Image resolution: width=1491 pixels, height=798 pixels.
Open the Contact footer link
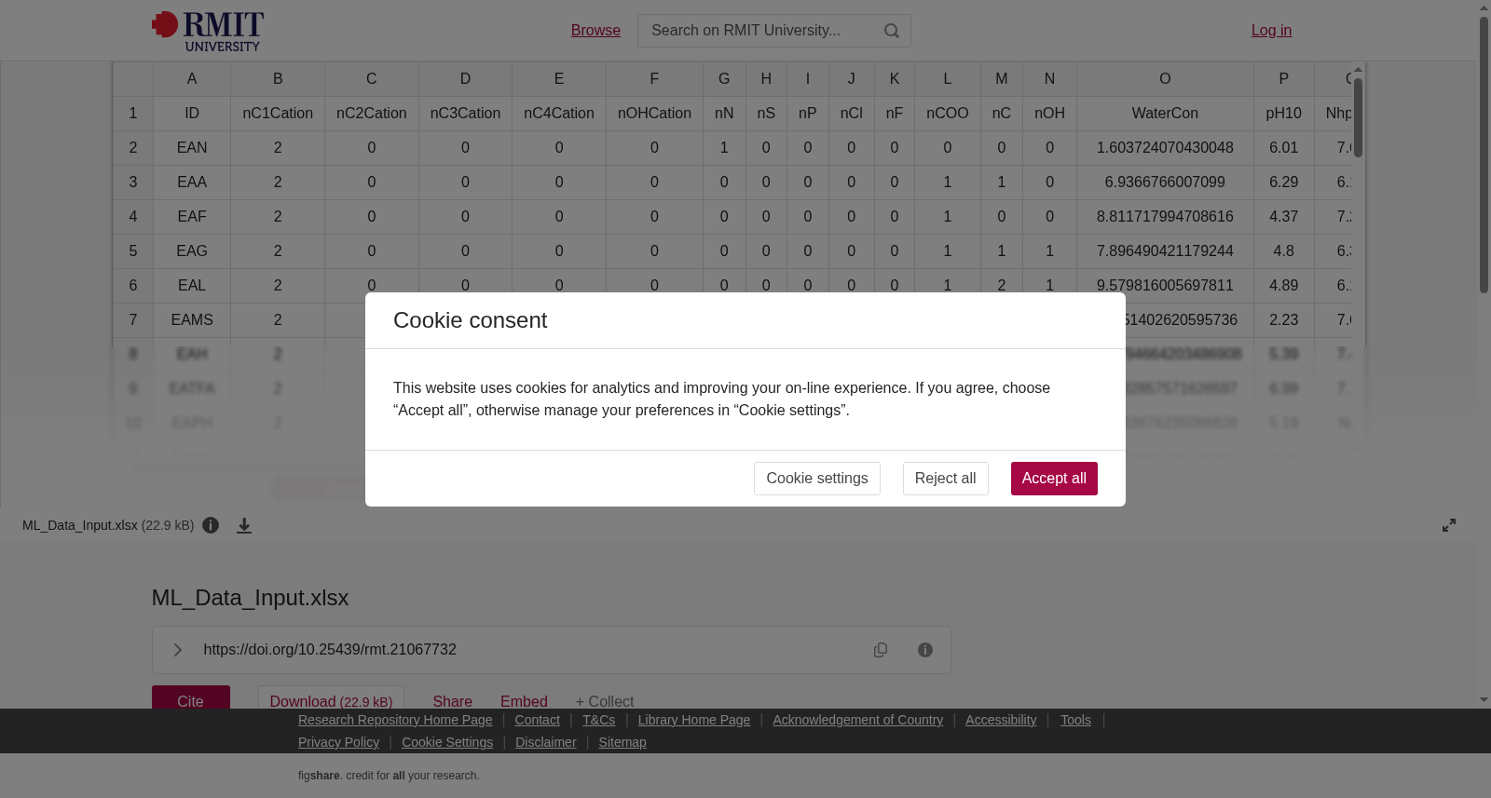click(537, 720)
